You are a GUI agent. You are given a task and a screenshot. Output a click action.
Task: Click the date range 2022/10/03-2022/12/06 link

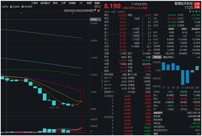(79, 10)
